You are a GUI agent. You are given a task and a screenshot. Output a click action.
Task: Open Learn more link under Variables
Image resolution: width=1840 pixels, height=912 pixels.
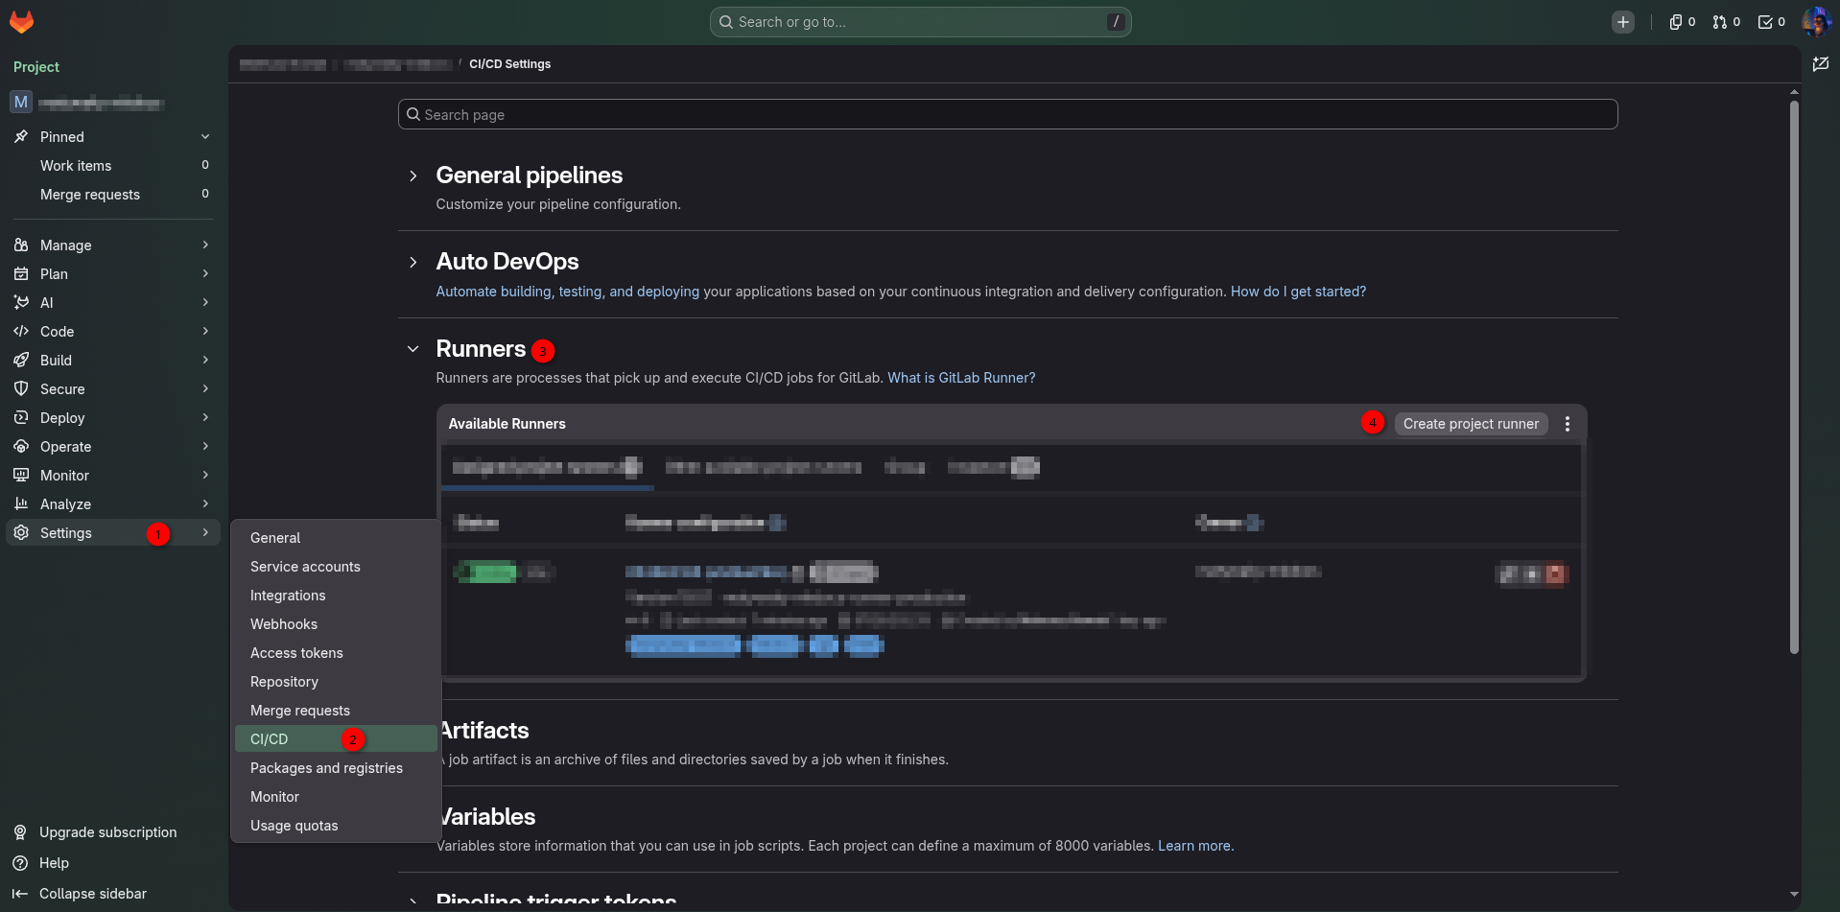[x=1194, y=846]
